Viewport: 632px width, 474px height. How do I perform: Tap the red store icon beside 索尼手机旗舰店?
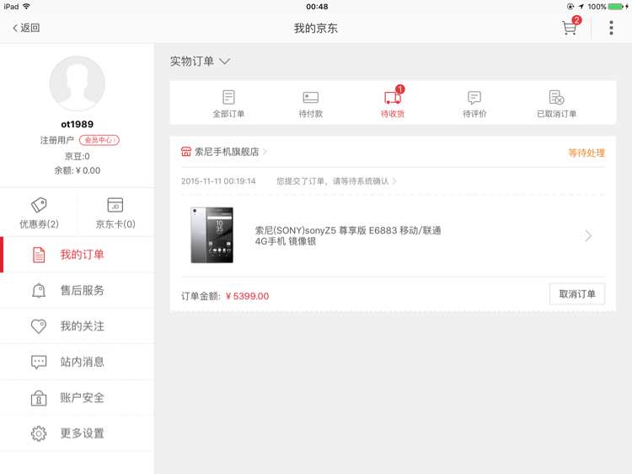click(x=186, y=152)
